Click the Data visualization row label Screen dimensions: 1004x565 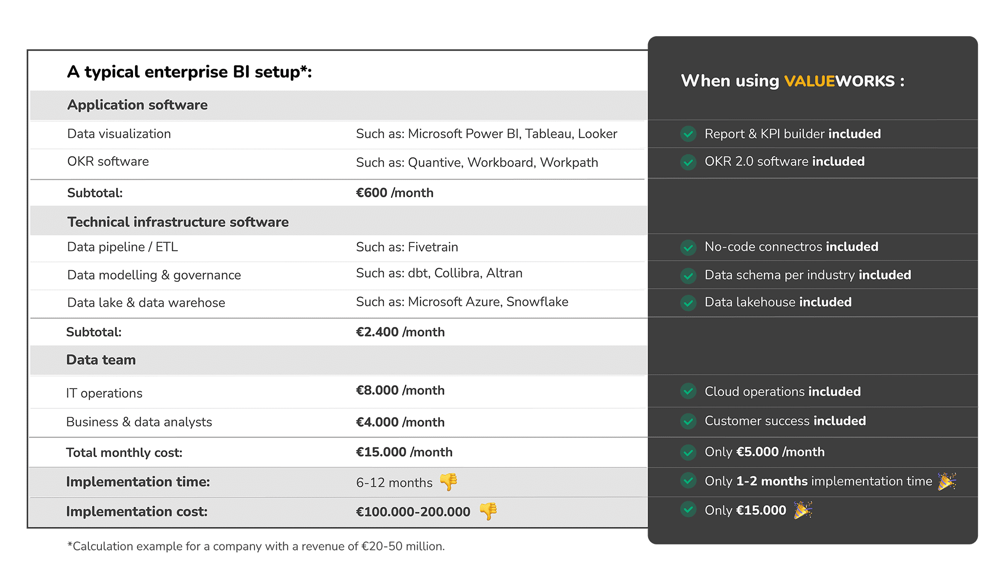119,134
